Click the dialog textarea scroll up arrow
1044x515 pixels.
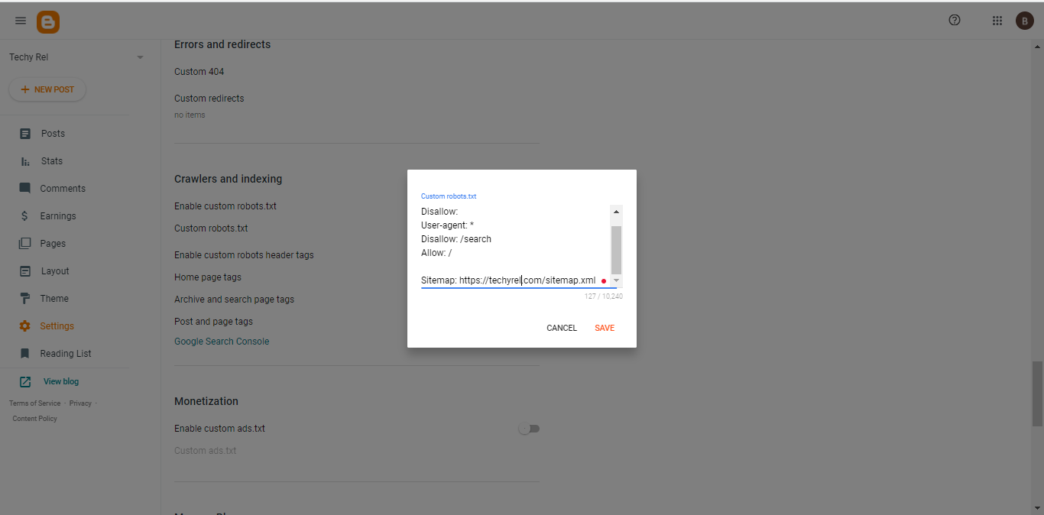pyautogui.click(x=616, y=212)
